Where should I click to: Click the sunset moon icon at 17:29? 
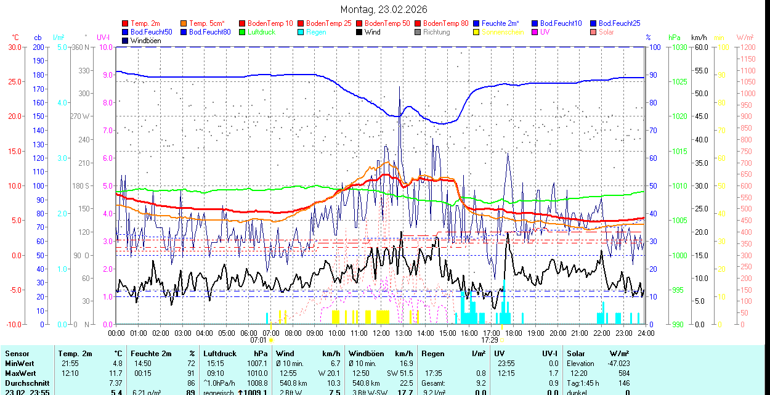(501, 340)
